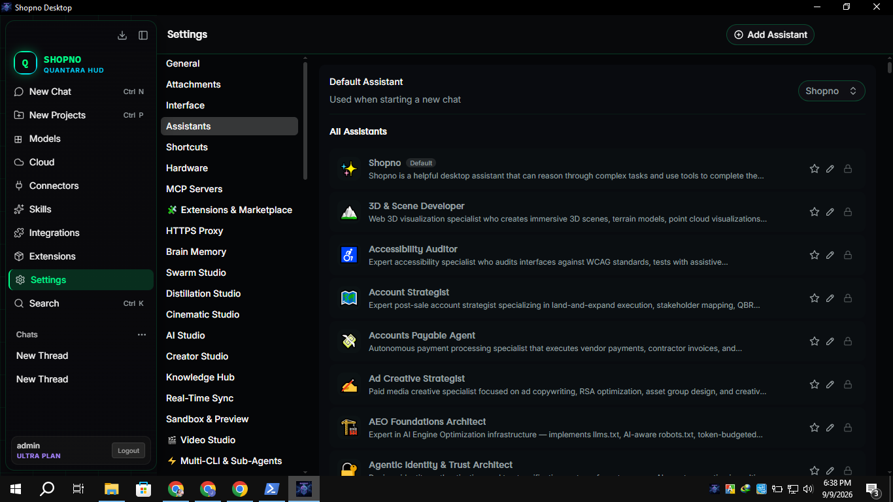This screenshot has width=893, height=502.
Task: Open MCP Servers settings
Action: (x=229, y=189)
